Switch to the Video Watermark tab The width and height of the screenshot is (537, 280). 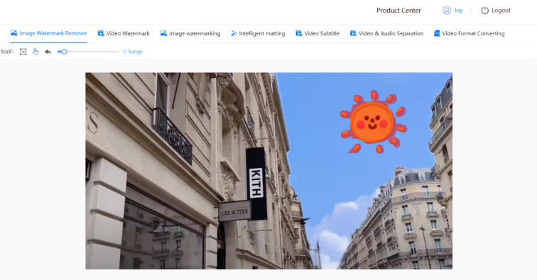124,33
